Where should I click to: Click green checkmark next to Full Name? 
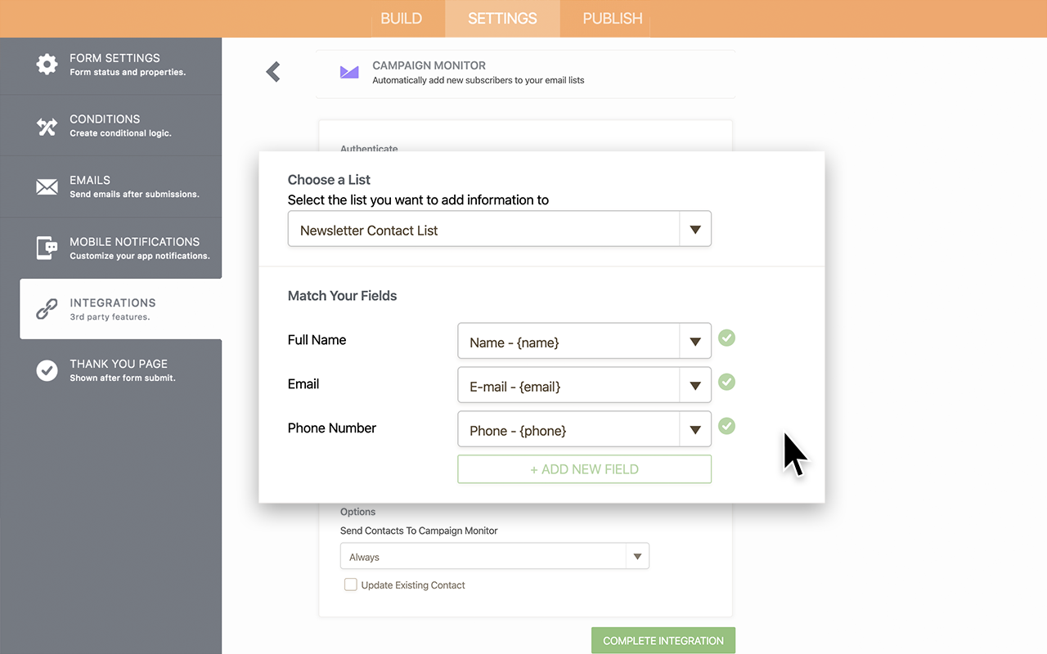pos(726,338)
